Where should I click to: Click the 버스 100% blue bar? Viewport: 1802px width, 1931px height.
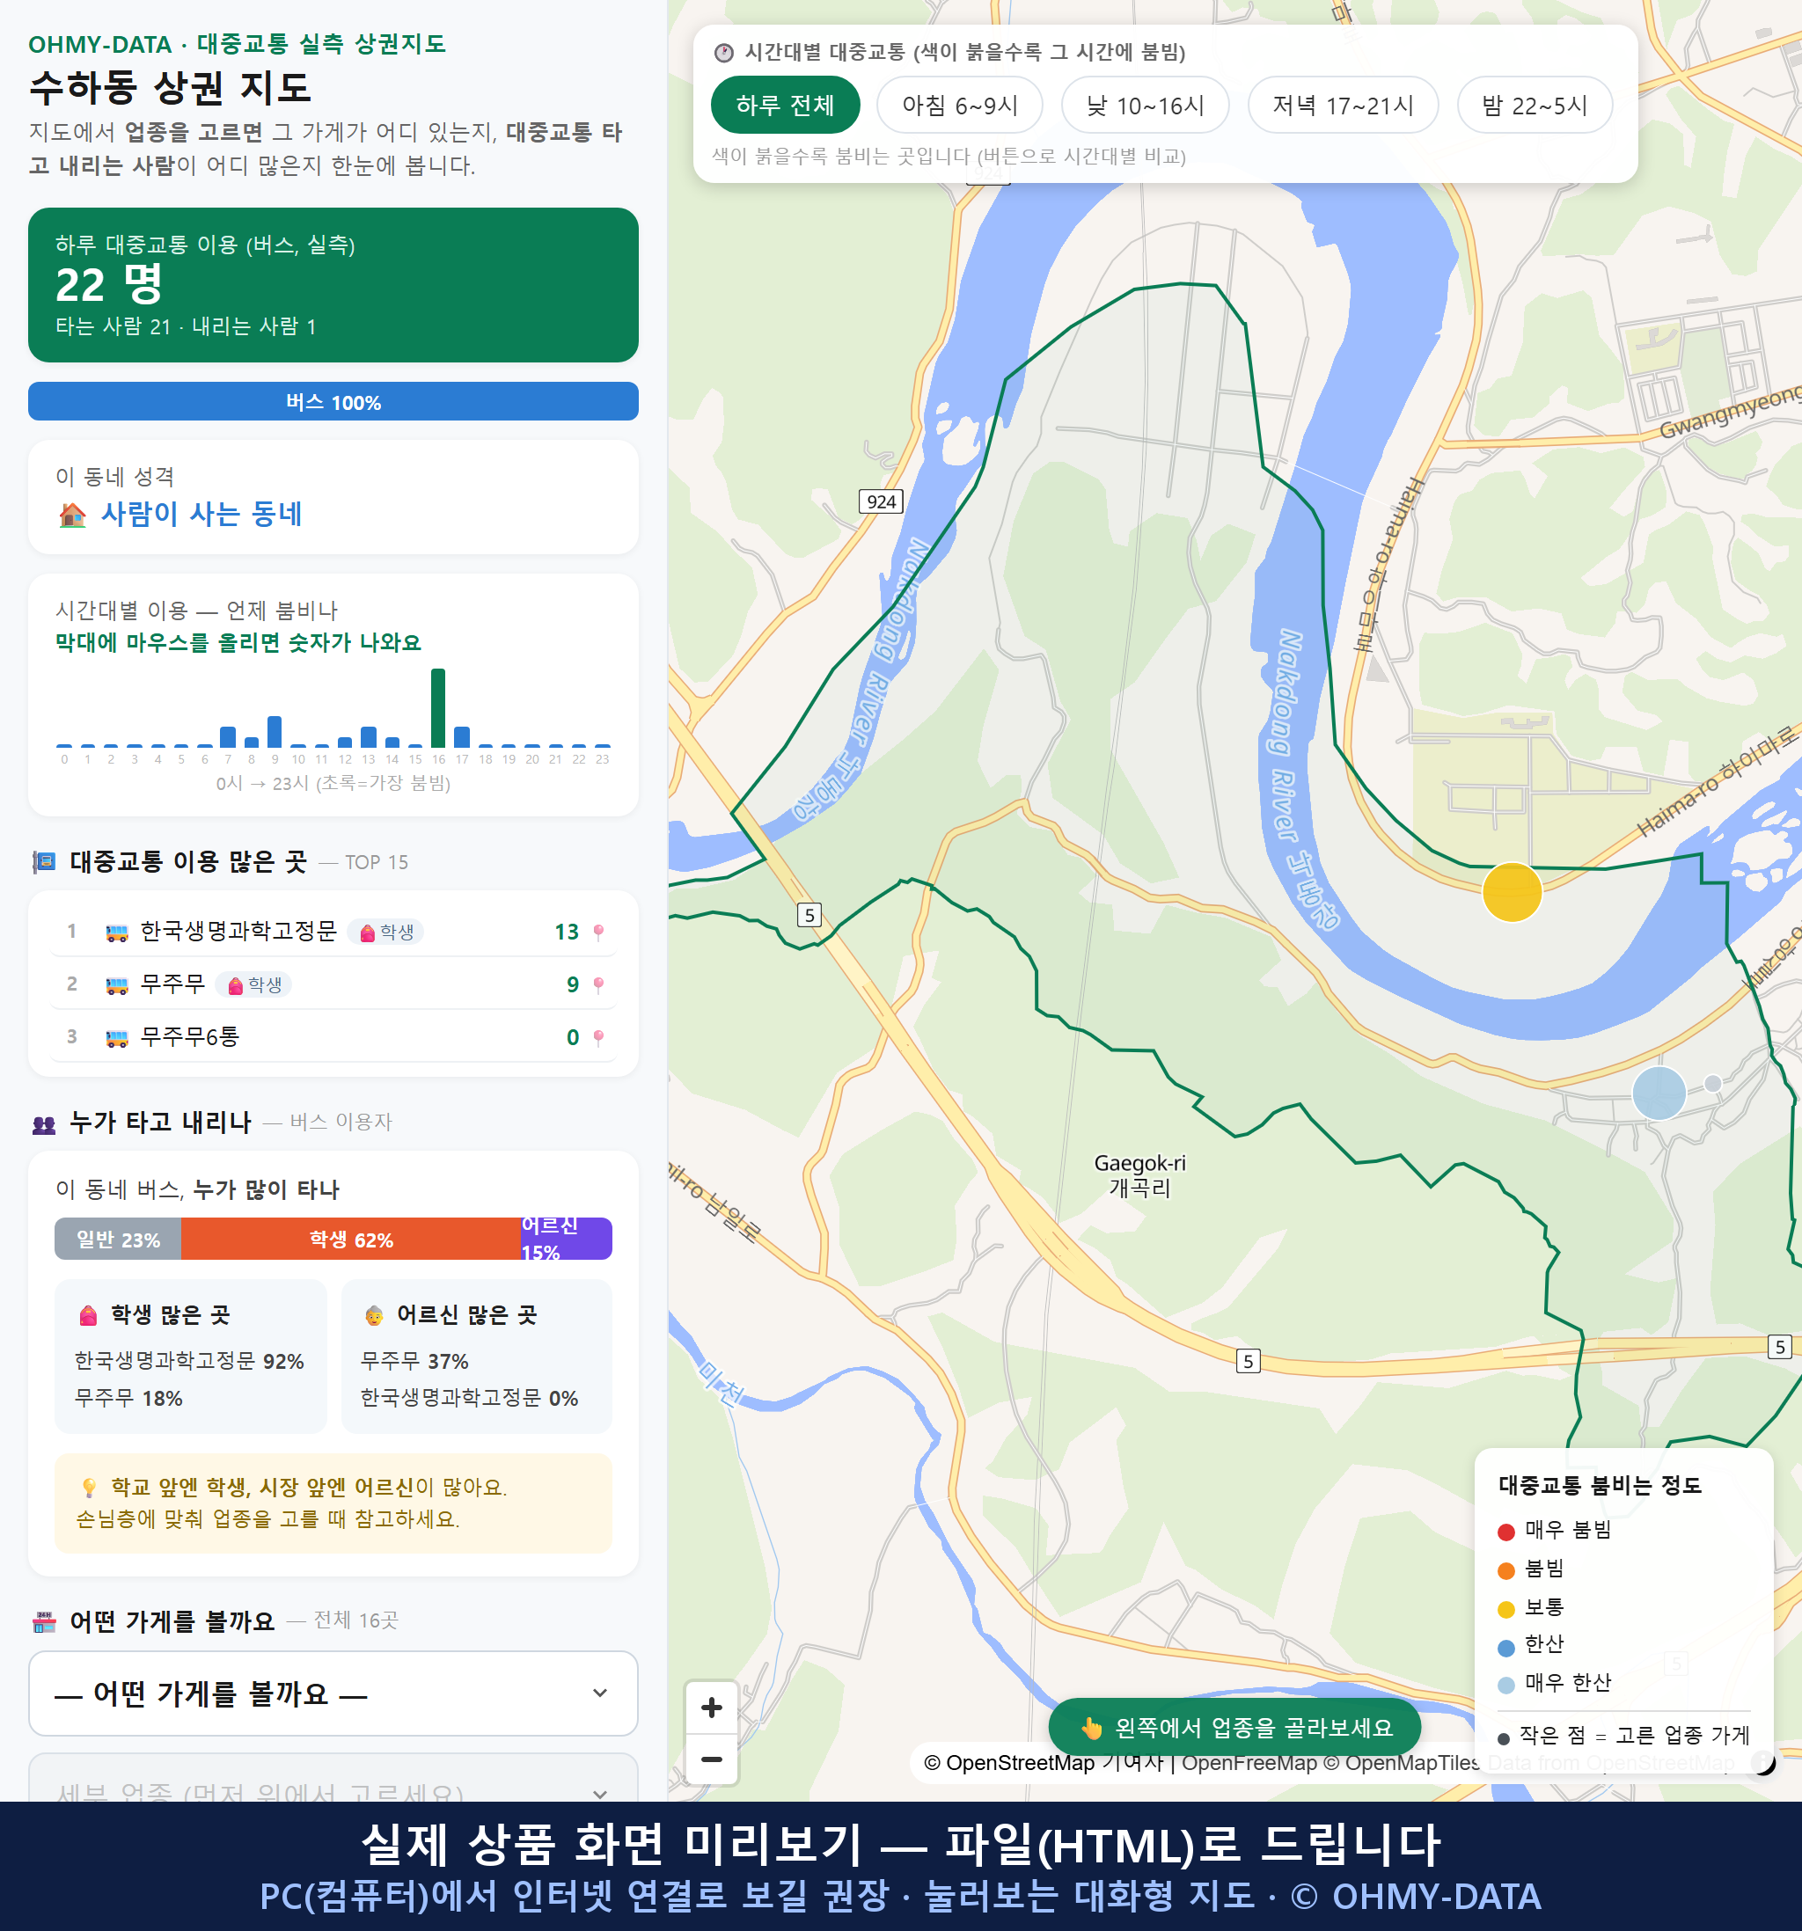(x=333, y=401)
